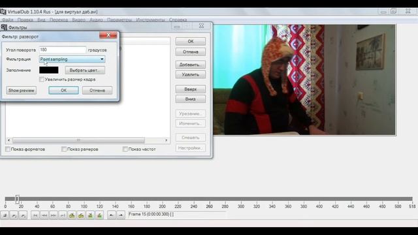Click the VirtualDub app icon in title bar
This screenshot has height=235, width=418.
pyautogui.click(x=3, y=12)
